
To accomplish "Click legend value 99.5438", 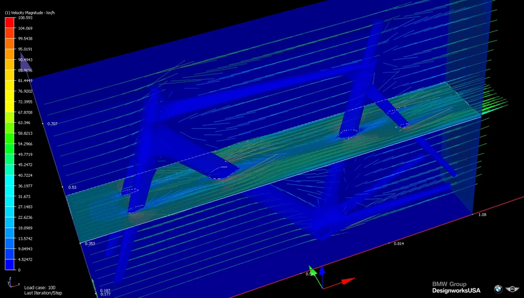I will (x=26, y=39).
